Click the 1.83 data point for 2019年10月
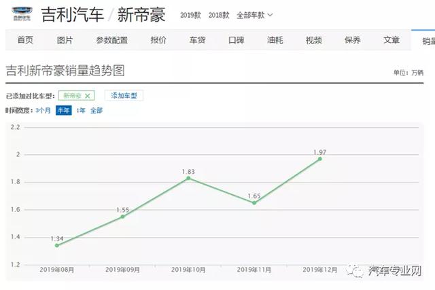The width and height of the screenshot is (435, 290). [x=188, y=178]
